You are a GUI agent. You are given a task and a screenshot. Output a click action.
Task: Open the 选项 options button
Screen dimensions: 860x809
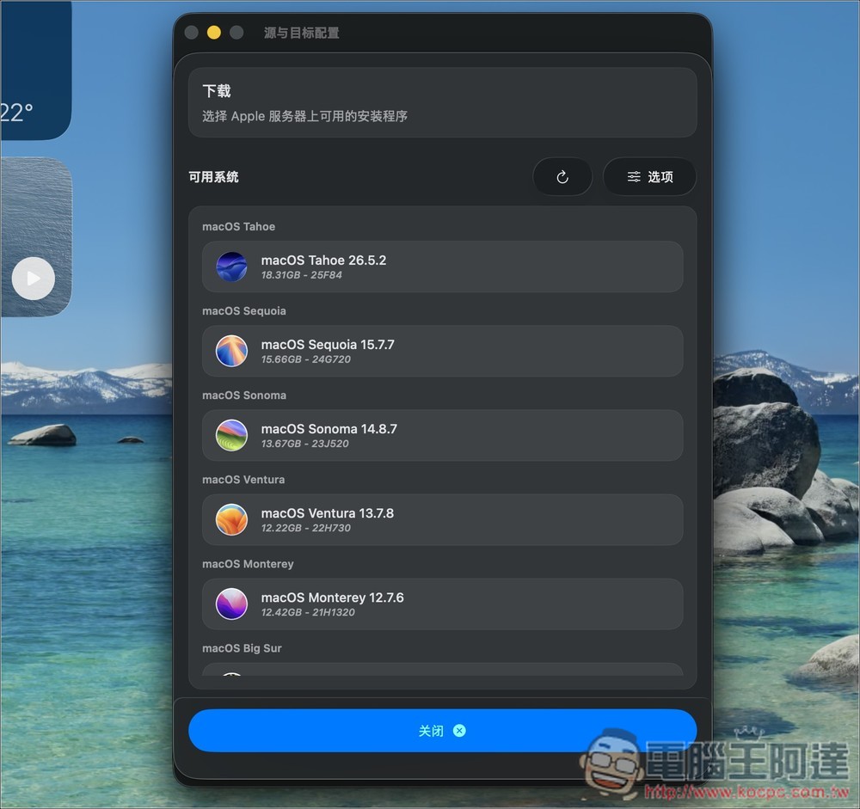pyautogui.click(x=649, y=176)
